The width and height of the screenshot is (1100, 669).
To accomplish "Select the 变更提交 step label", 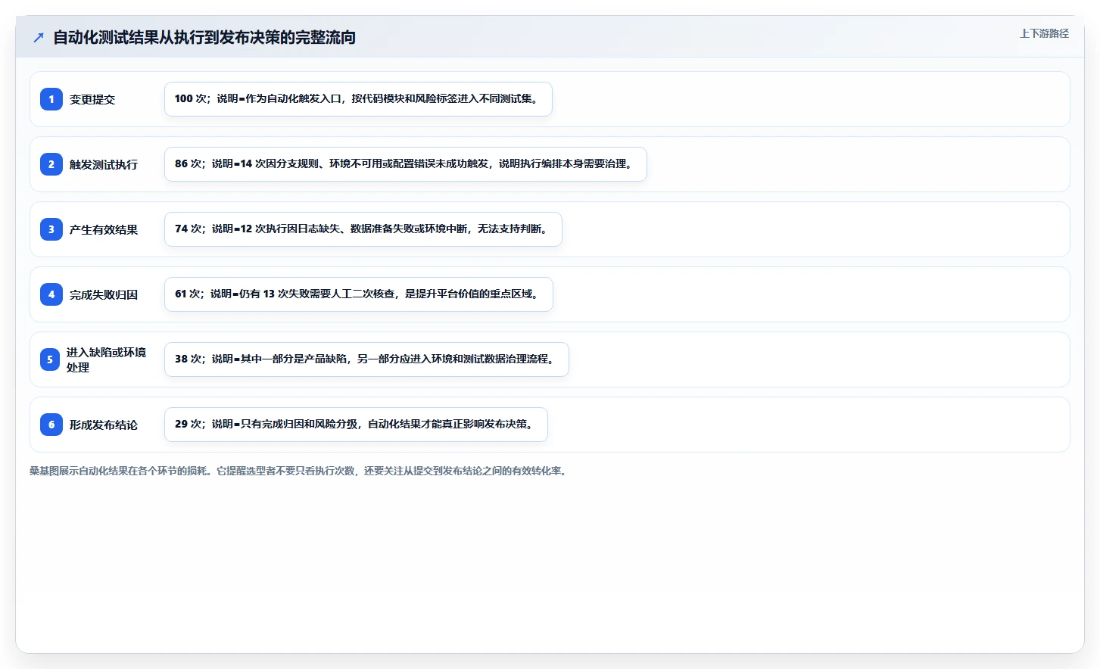I will [92, 99].
